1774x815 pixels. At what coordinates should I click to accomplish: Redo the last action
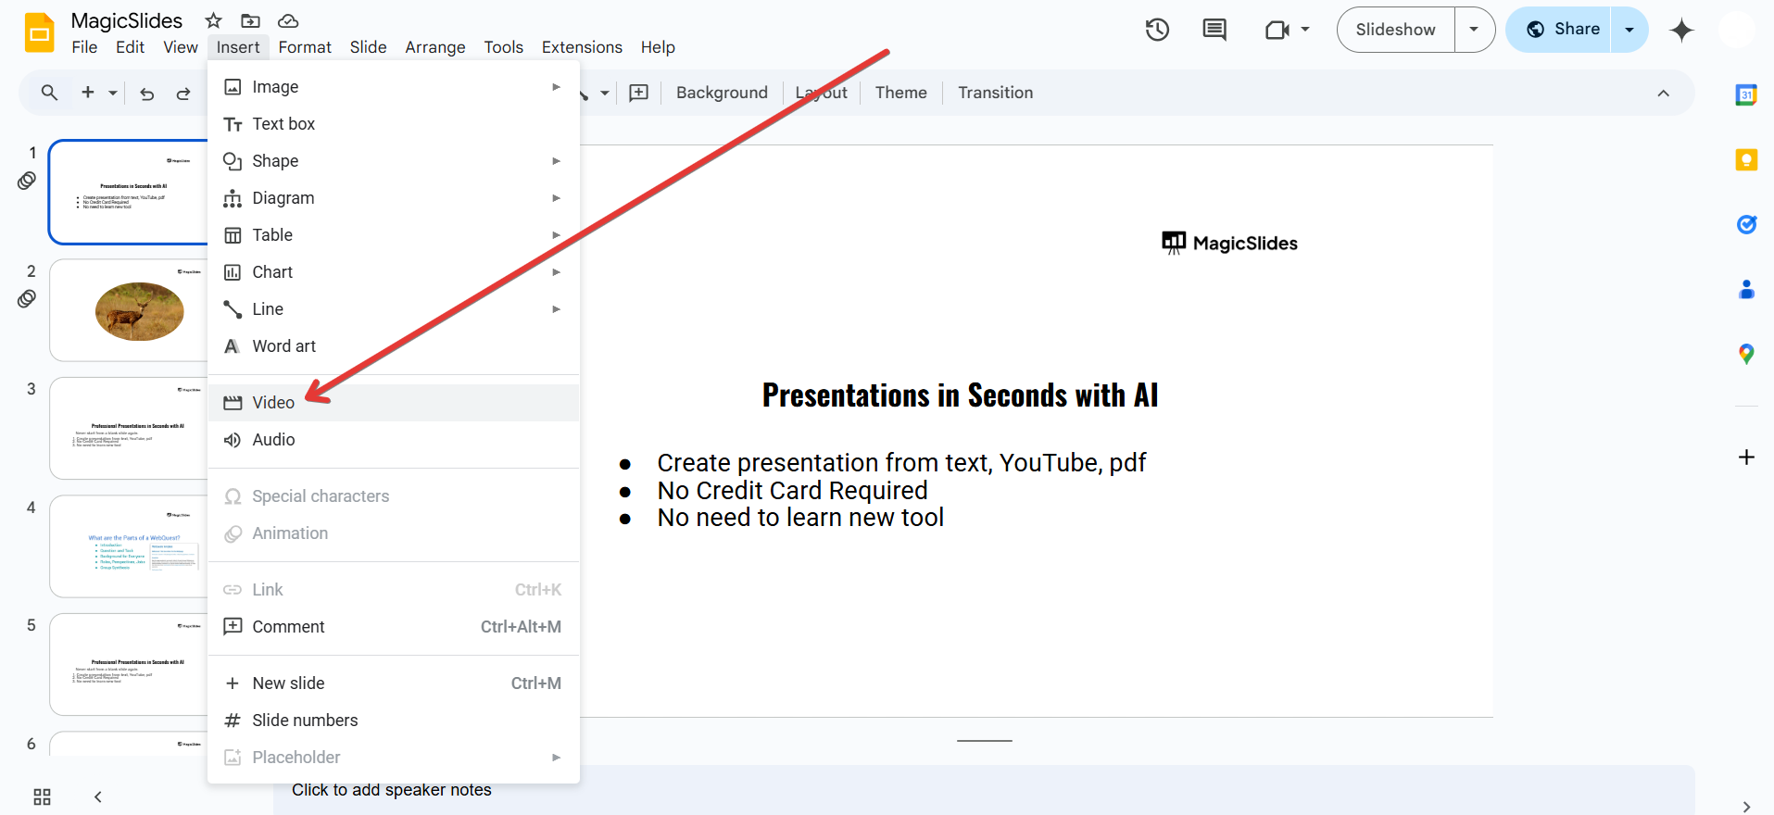pyautogui.click(x=183, y=93)
